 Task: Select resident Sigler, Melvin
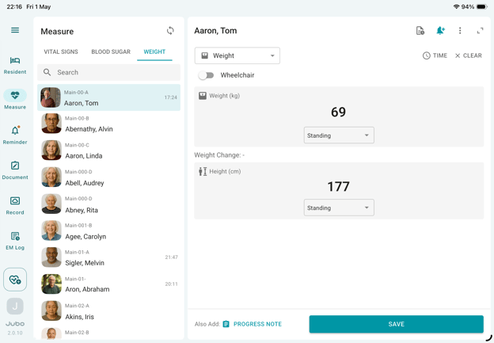pyautogui.click(x=108, y=257)
